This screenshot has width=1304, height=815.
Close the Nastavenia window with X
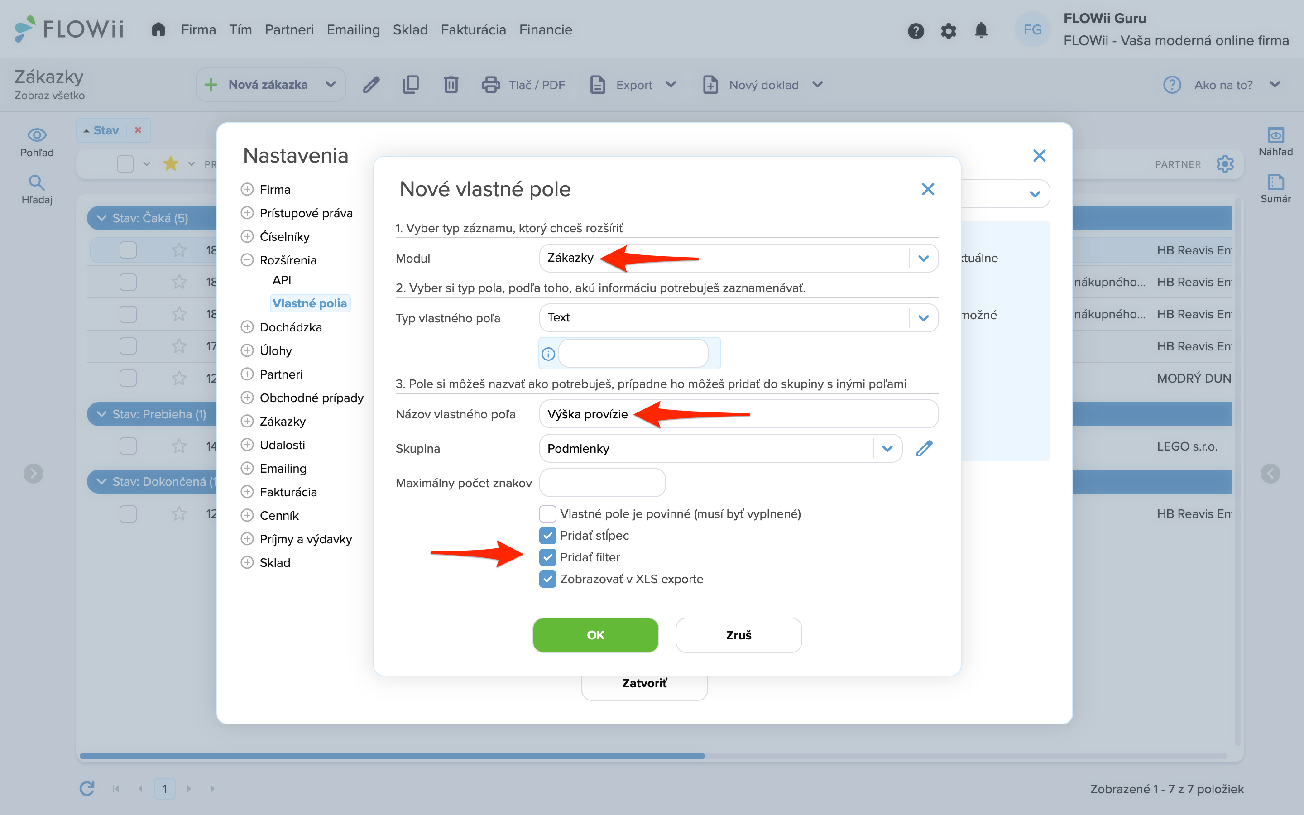(x=1040, y=156)
